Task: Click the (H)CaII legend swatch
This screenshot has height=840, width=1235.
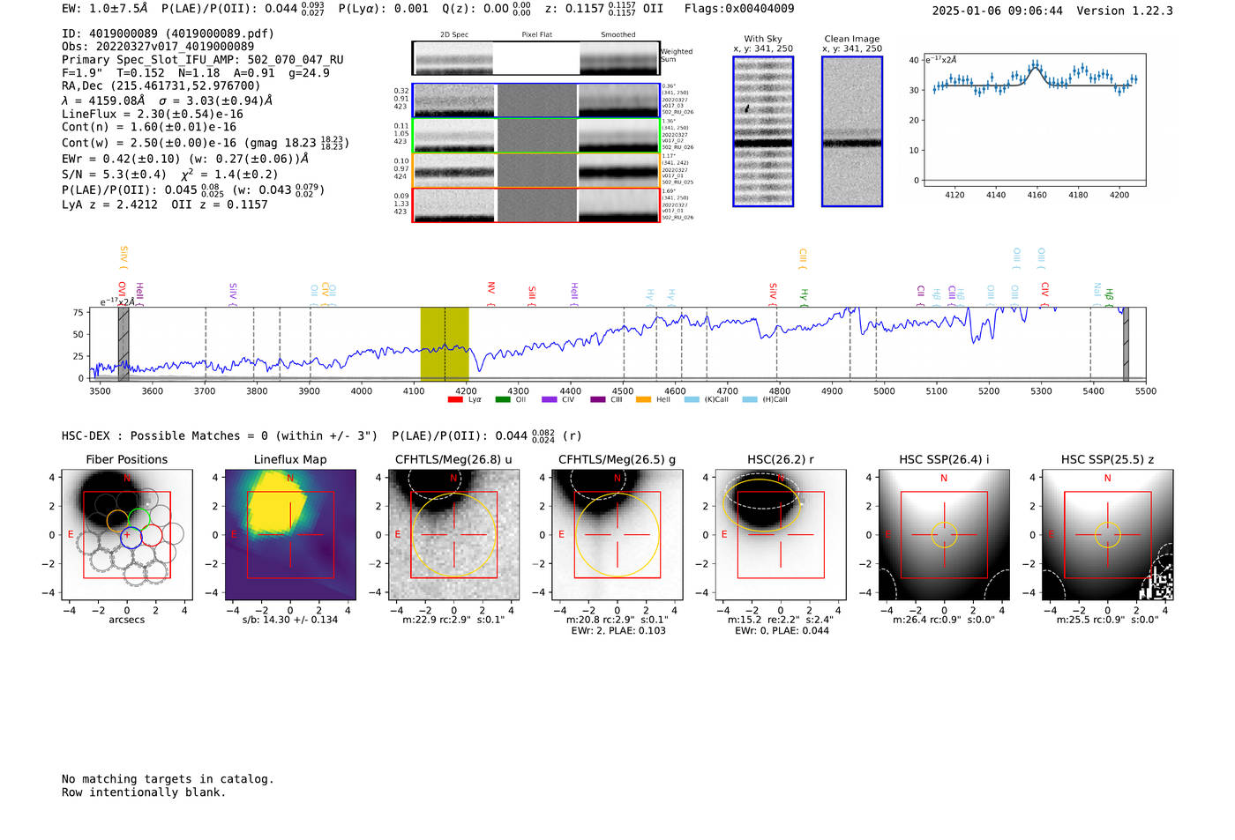Action: pyautogui.click(x=750, y=399)
